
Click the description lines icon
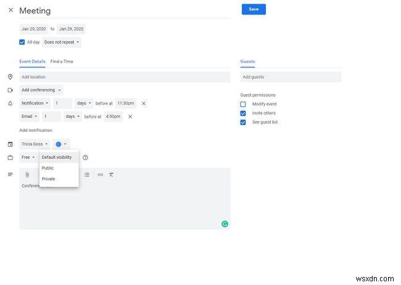point(10,174)
